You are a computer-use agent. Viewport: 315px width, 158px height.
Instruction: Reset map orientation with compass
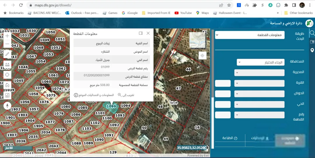(x=7, y=106)
